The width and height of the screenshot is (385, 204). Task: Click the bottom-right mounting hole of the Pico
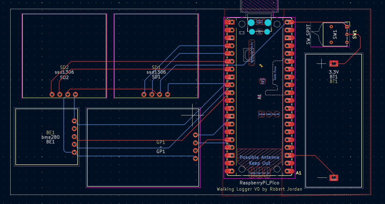click(x=277, y=169)
